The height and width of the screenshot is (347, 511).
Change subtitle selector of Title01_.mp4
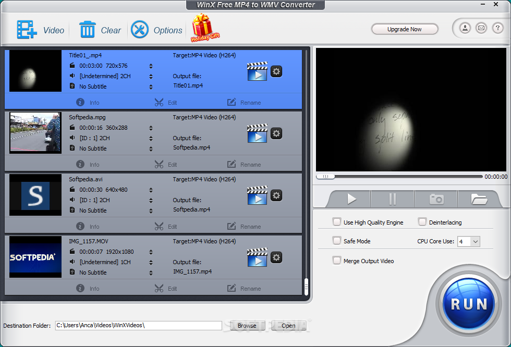click(151, 87)
